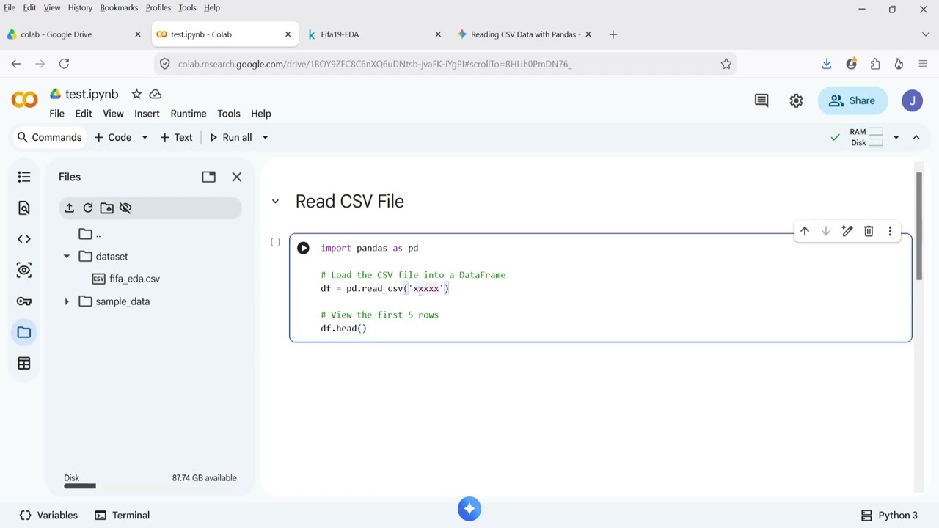Bookmark this page star icon
This screenshot has width=939, height=528.
click(x=726, y=64)
